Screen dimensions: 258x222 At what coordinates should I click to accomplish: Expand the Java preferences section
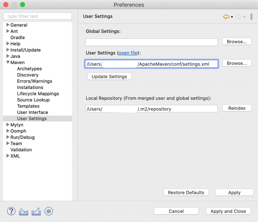8,56
